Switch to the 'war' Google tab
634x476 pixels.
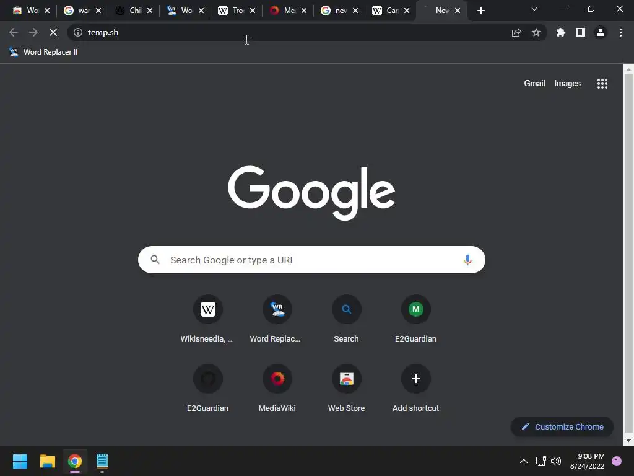point(77,11)
